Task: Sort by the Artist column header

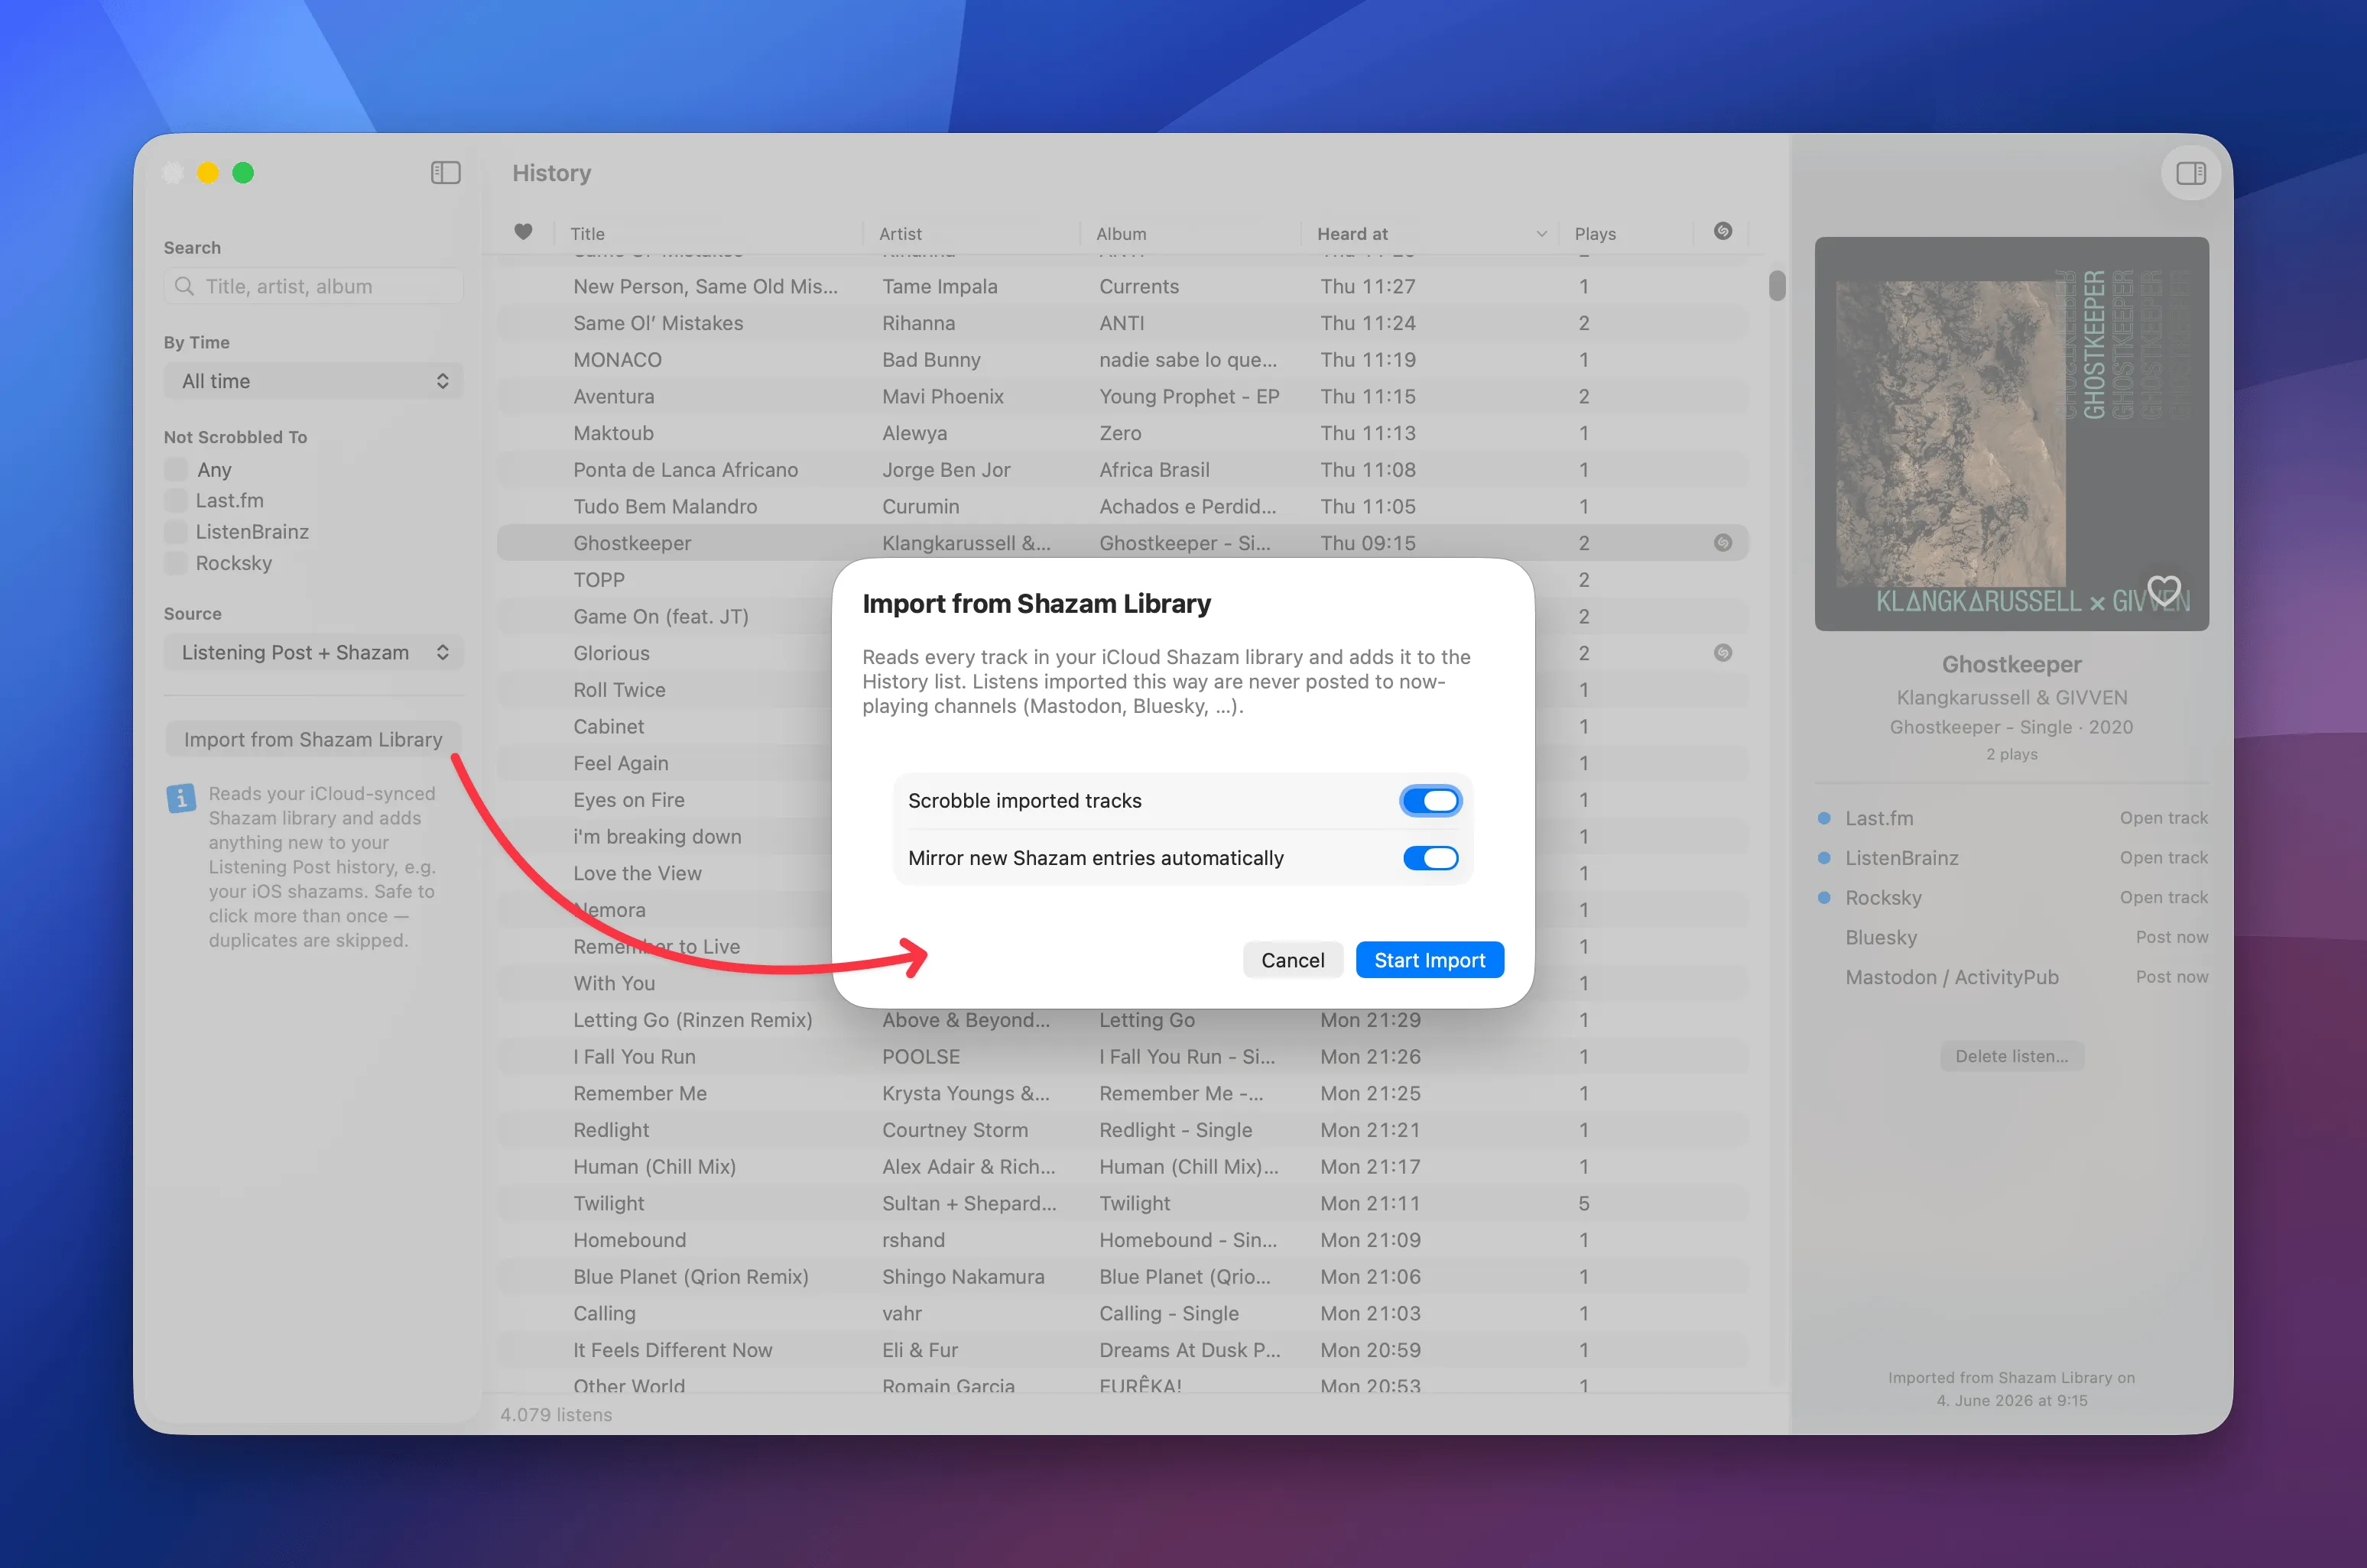Action: tap(901, 234)
